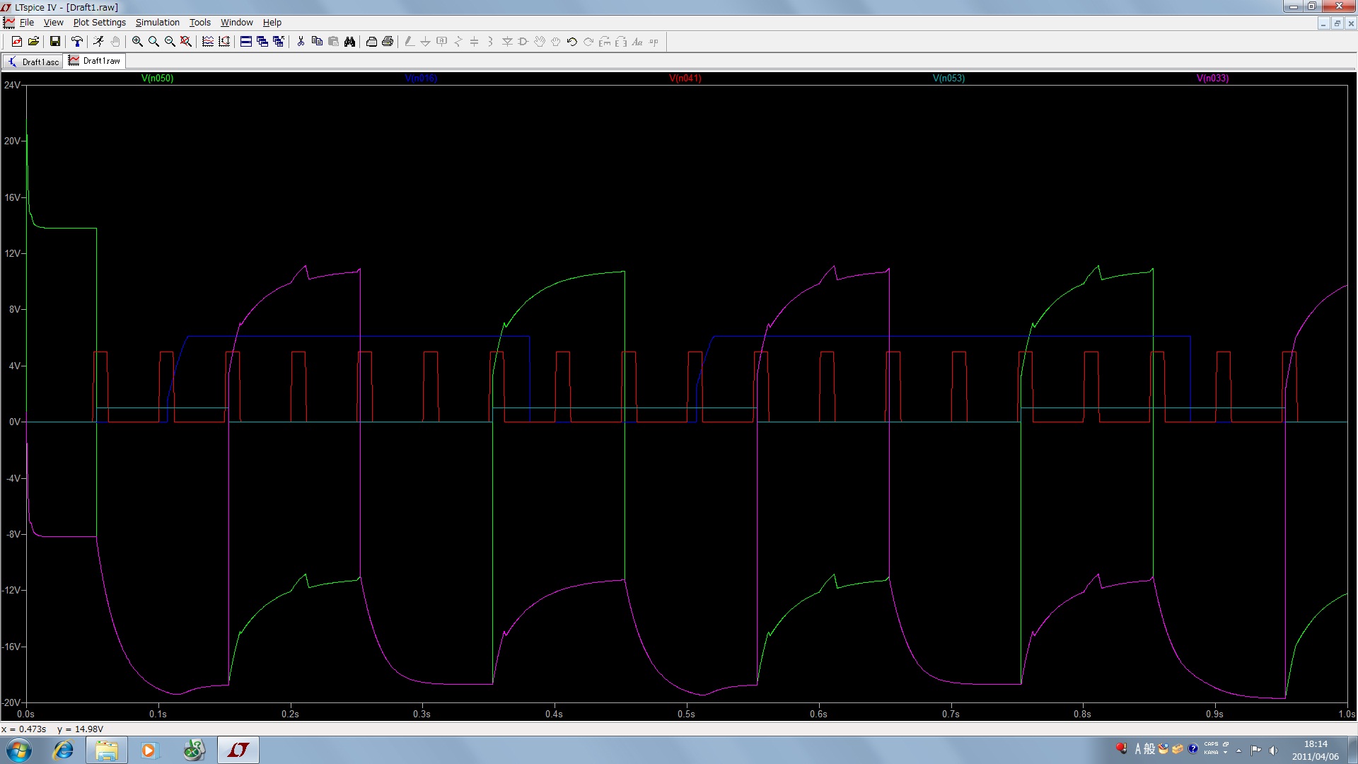Open the LTspice Control Panel
This screenshot has width=1358, height=764.
(x=78, y=42)
